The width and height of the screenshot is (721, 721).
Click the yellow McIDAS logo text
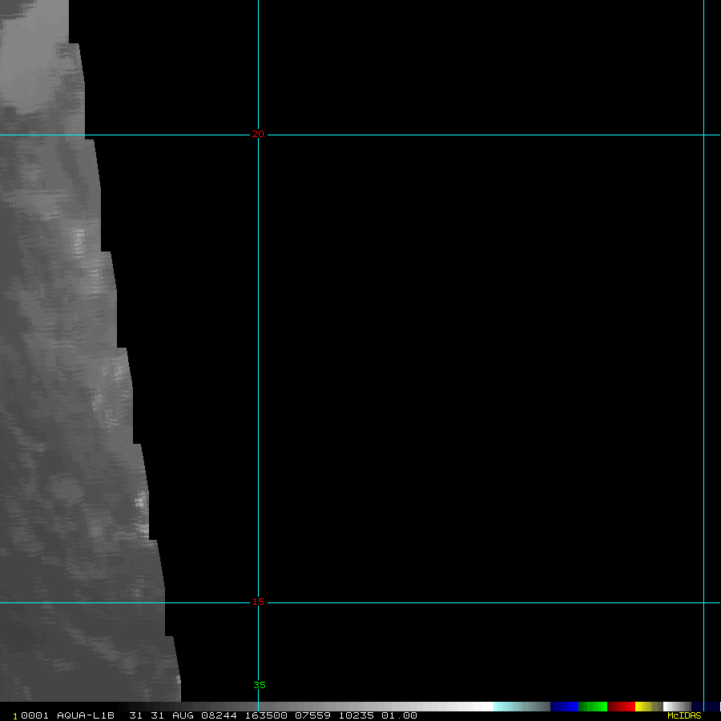click(x=684, y=715)
